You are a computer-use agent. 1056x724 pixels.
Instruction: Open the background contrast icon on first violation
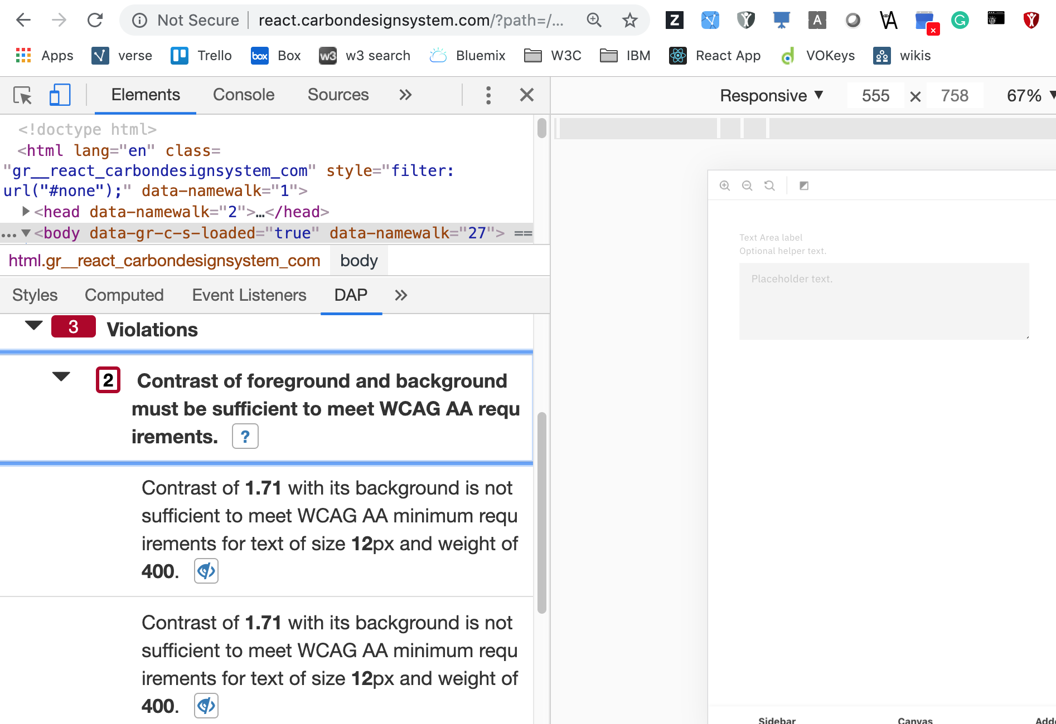[206, 571]
